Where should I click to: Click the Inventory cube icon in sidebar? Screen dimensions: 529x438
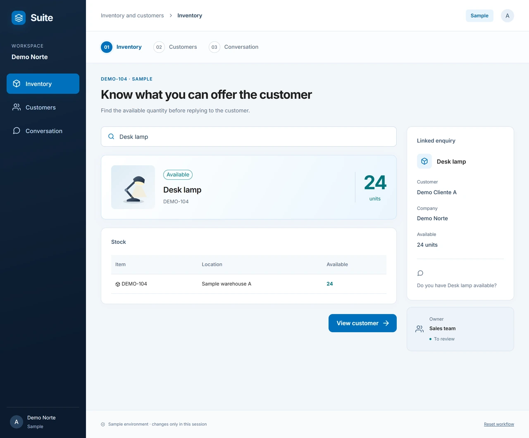(17, 83)
